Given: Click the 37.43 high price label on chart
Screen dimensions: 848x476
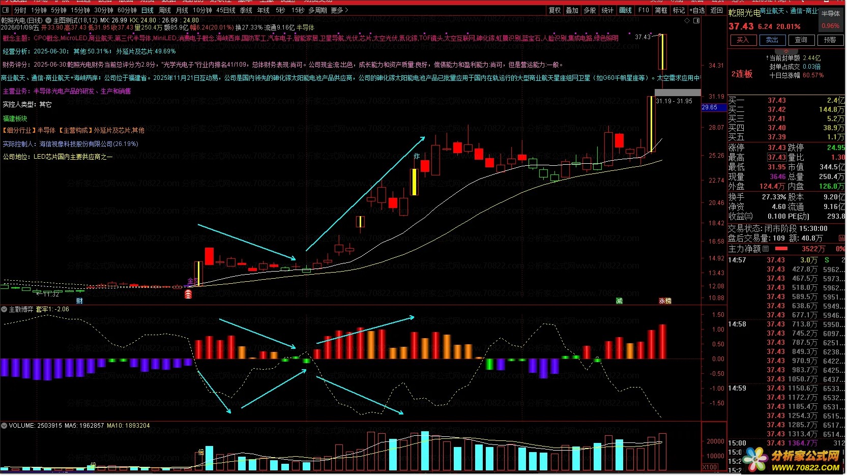Looking at the screenshot, I should pyautogui.click(x=642, y=37).
